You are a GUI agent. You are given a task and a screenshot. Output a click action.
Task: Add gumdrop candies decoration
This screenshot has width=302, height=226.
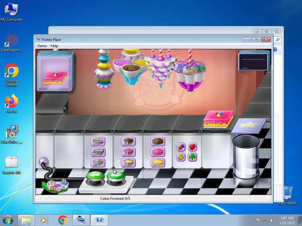click(181, 147)
